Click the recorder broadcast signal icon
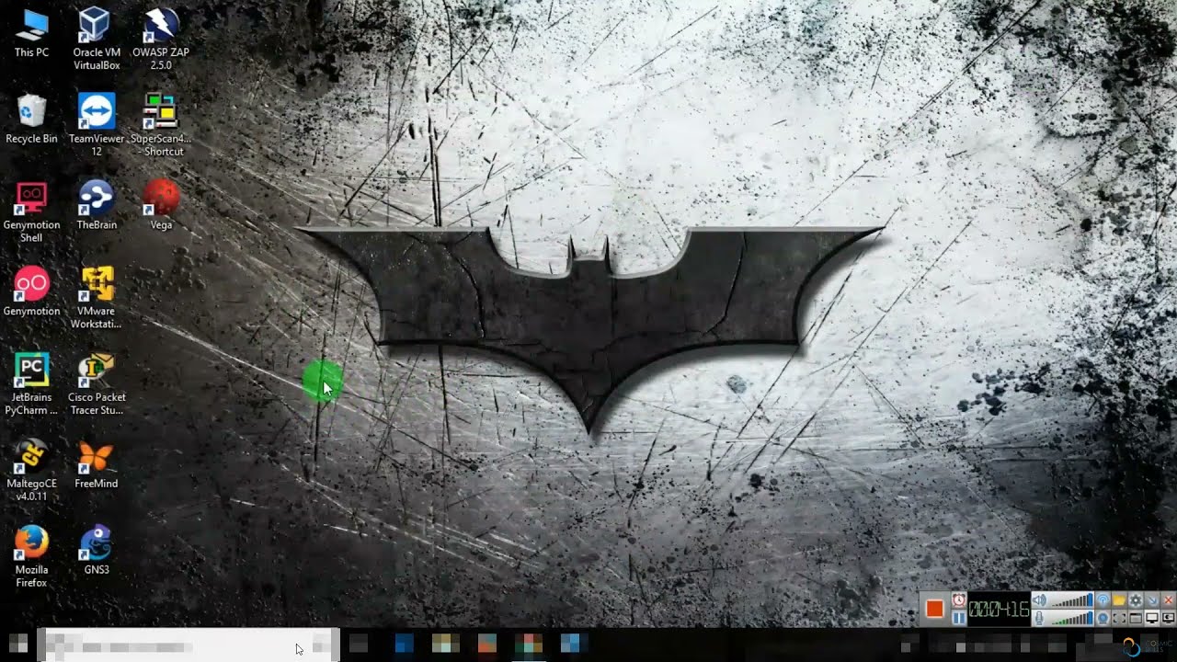This screenshot has width=1177, height=662. coord(1103,599)
